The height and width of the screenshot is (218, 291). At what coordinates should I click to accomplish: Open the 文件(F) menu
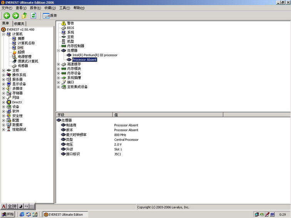7,8
